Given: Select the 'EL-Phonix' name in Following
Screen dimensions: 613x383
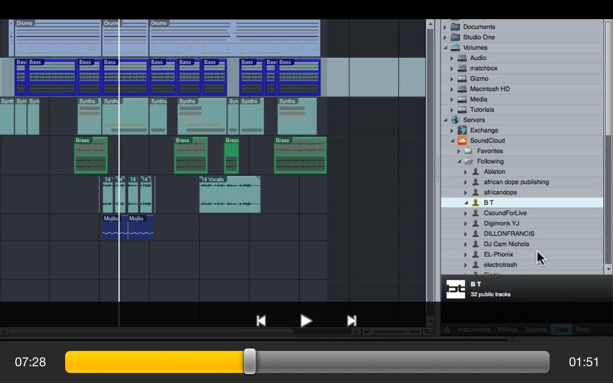Looking at the screenshot, I should [x=499, y=254].
